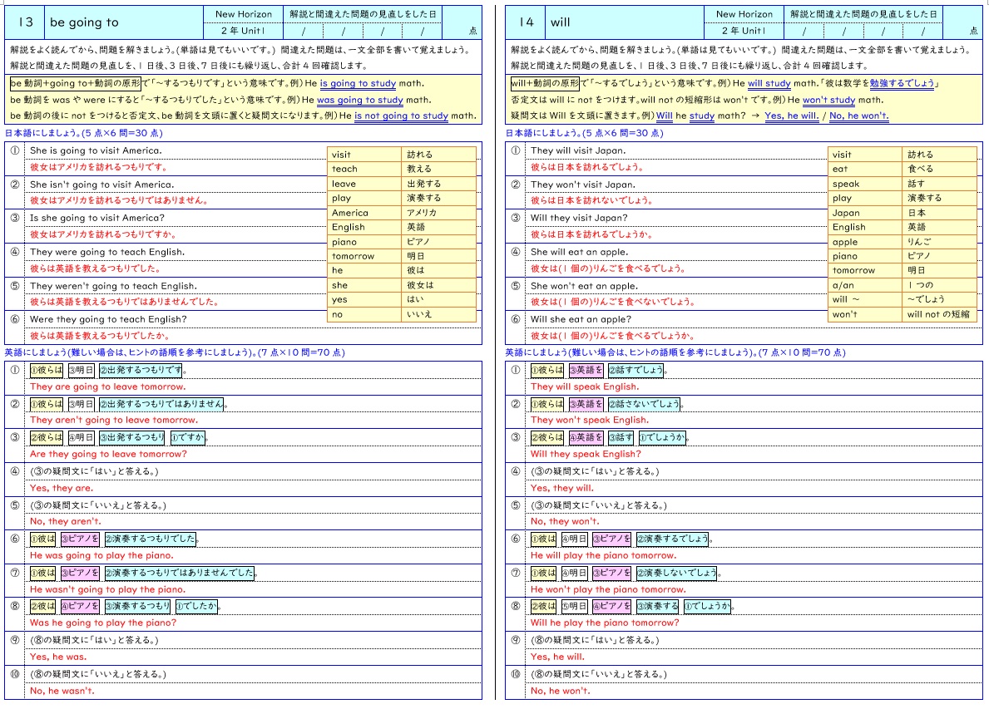The height and width of the screenshot is (709, 989).
Task: Click the underlined example "is going to study"
Action: (x=358, y=83)
